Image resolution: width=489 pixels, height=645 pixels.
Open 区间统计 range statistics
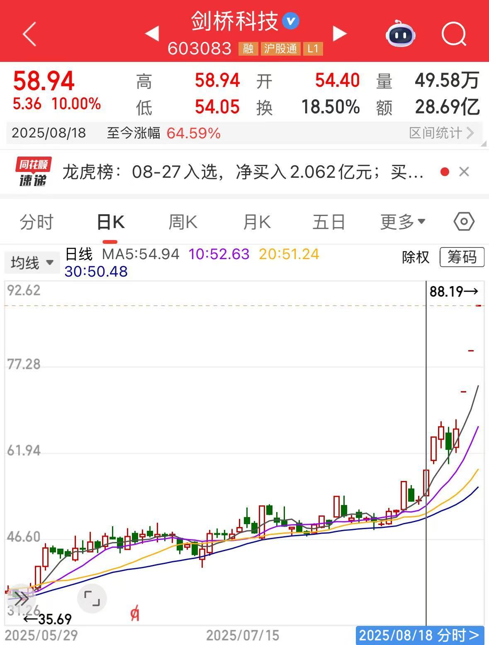[x=441, y=133]
